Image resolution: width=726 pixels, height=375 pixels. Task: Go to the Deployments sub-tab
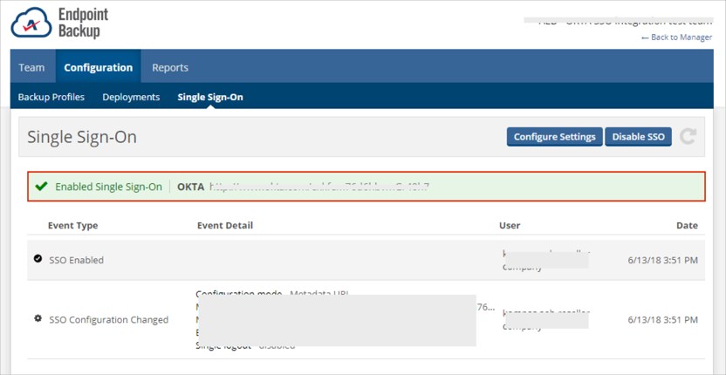pos(131,97)
